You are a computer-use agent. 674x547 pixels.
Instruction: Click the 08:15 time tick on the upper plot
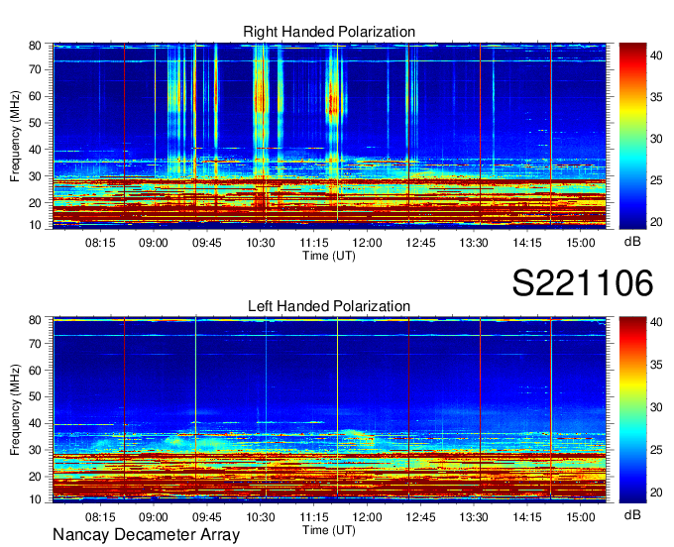(x=100, y=243)
